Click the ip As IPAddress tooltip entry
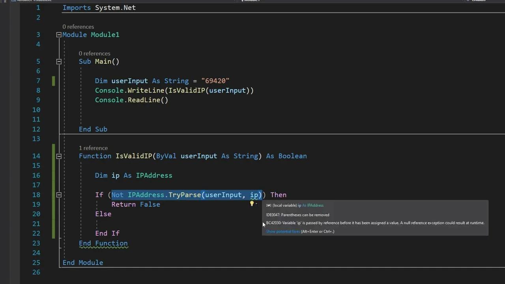The image size is (505, 284). point(295,205)
